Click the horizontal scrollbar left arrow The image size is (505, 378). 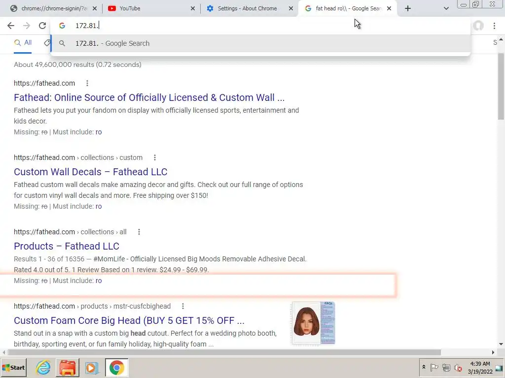(4, 352)
